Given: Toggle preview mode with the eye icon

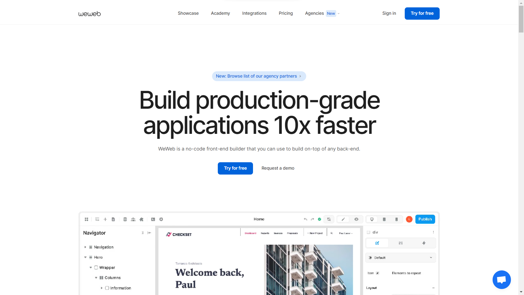Looking at the screenshot, I should click(356, 219).
